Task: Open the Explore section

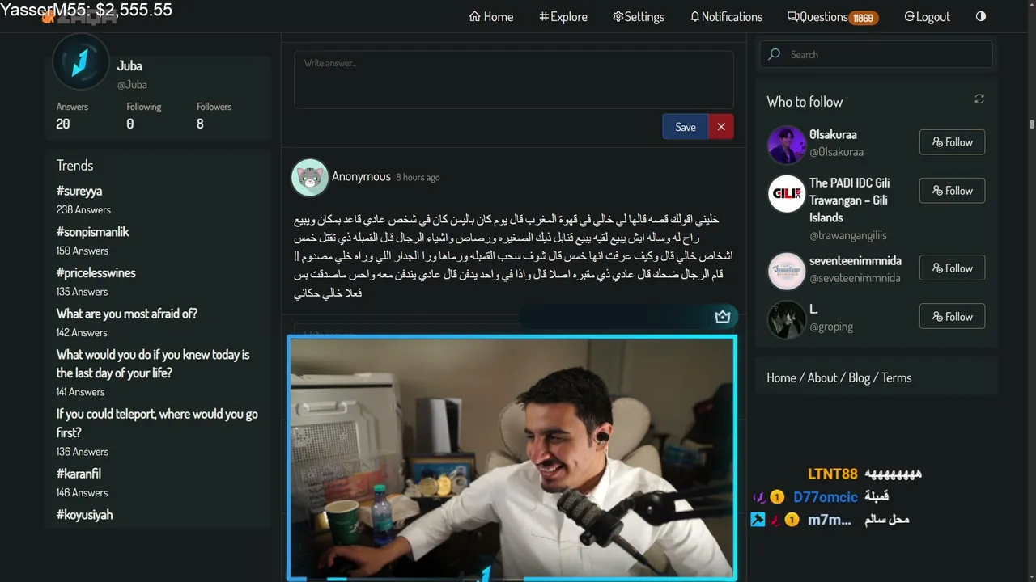Action: [563, 16]
